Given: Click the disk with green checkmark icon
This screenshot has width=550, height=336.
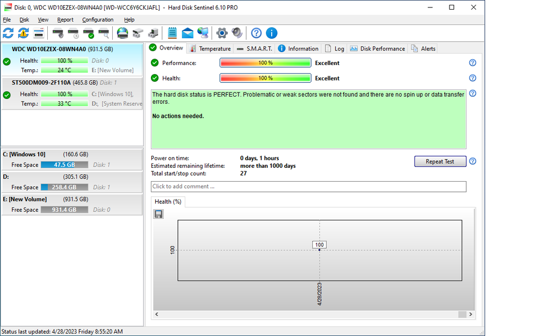Looking at the screenshot, I should (x=89, y=33).
